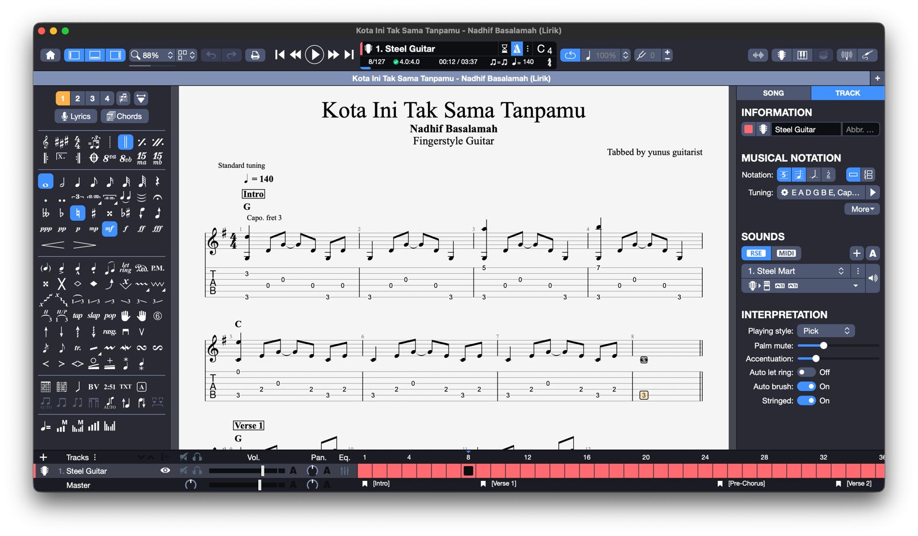Open the Playing style Pick dropdown
The height and width of the screenshot is (536, 918).
pos(826,331)
